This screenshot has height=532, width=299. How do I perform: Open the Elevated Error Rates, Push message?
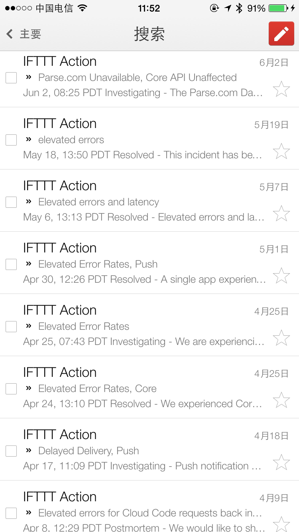point(98,264)
